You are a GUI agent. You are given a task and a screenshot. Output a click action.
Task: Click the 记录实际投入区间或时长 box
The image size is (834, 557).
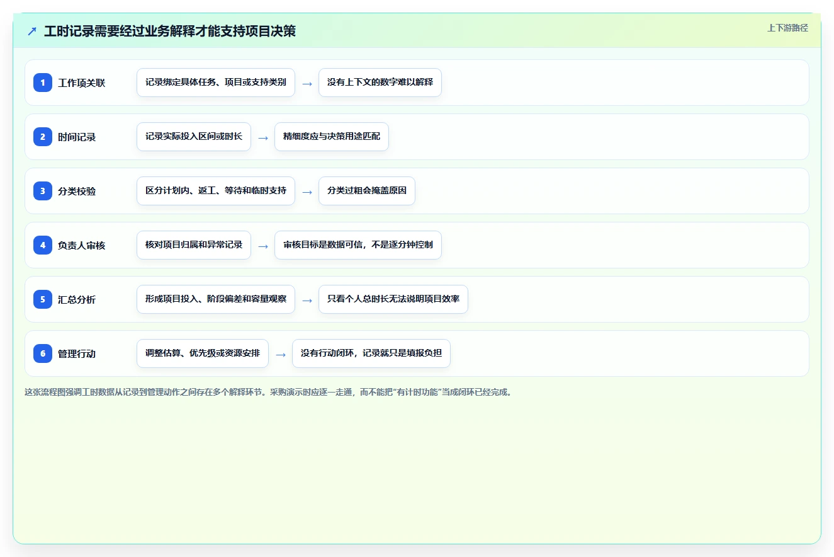tap(194, 137)
